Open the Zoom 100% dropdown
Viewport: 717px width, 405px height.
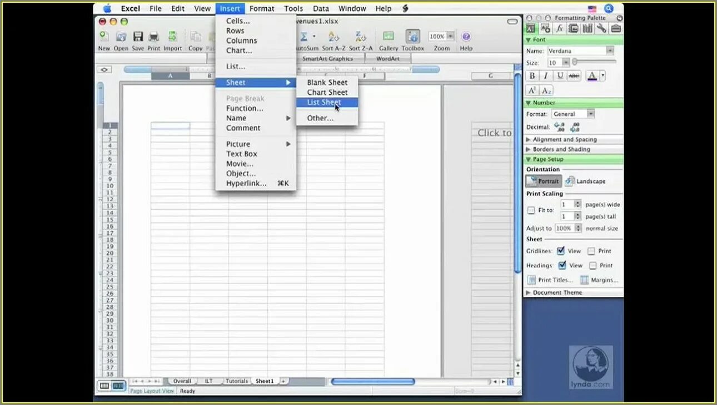click(450, 36)
